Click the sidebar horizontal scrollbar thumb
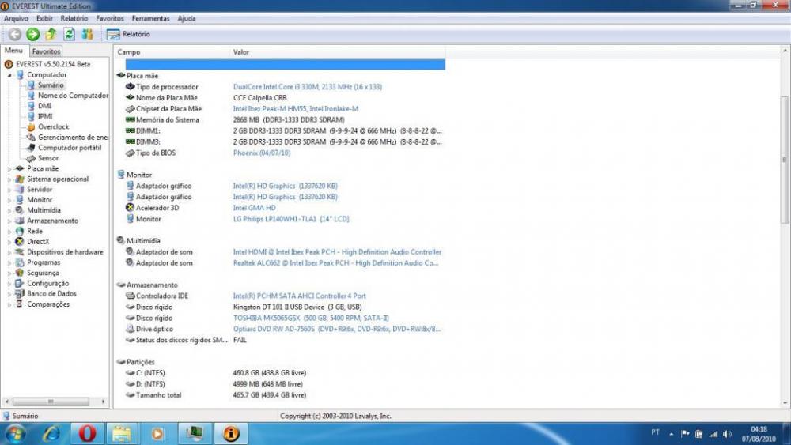Screen dimensions: 791x445 (x=51, y=401)
